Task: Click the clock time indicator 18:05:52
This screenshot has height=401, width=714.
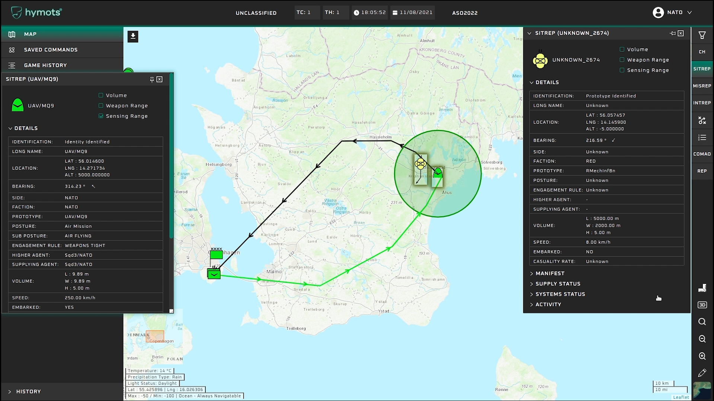Action: coord(369,13)
